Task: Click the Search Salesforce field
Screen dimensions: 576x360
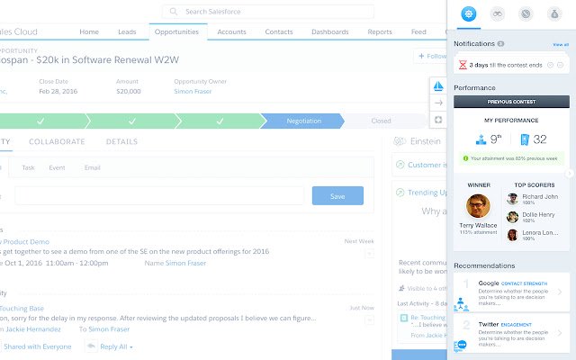Action: click(268, 12)
